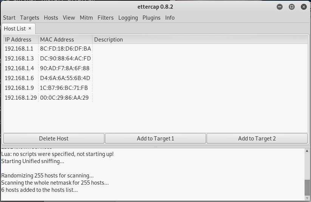Select host 192.168.1.3

click(19, 59)
